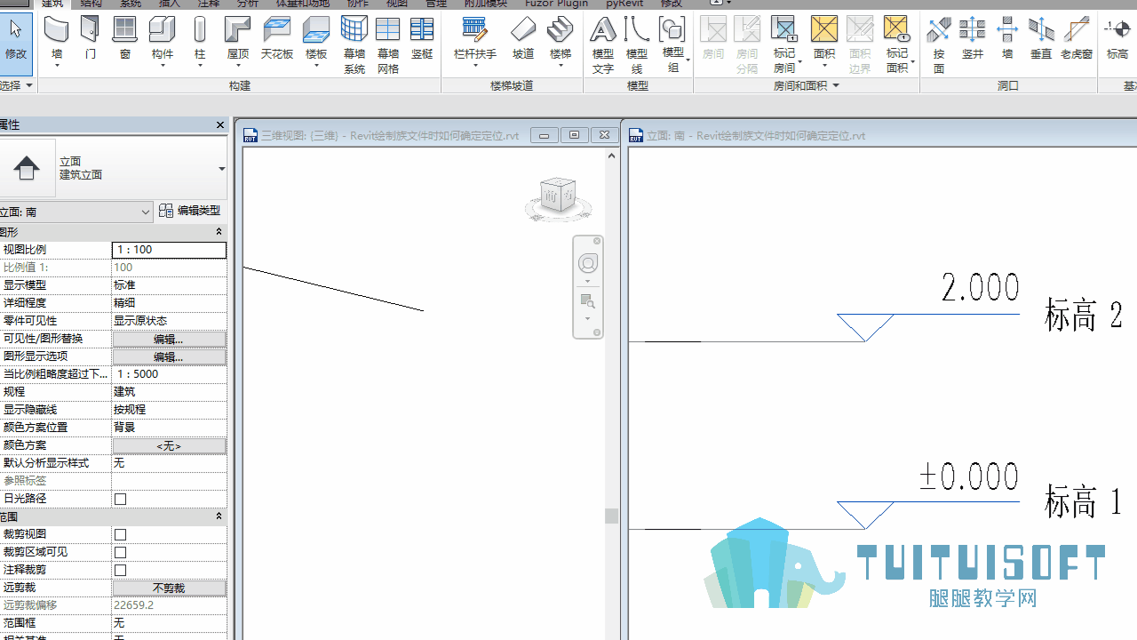Screen dimensions: 1137x640
Task: Click the 构件 (Component) tool
Action: [163, 41]
